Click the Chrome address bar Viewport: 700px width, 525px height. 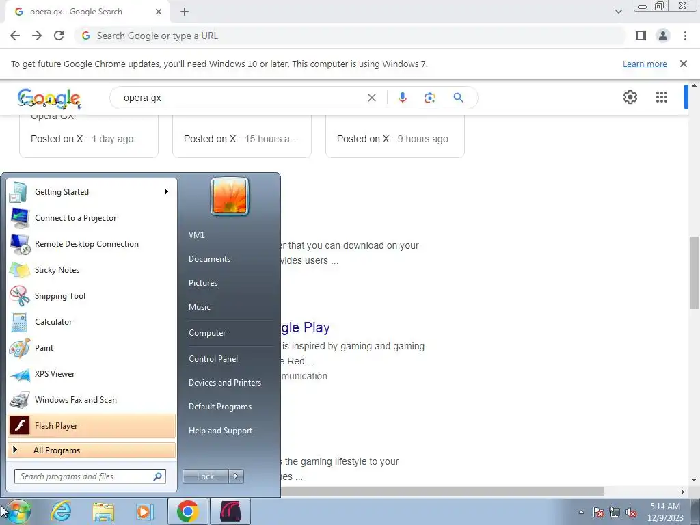[x=351, y=36]
